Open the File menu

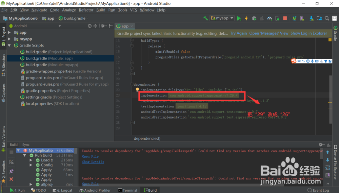tap(4, 10)
